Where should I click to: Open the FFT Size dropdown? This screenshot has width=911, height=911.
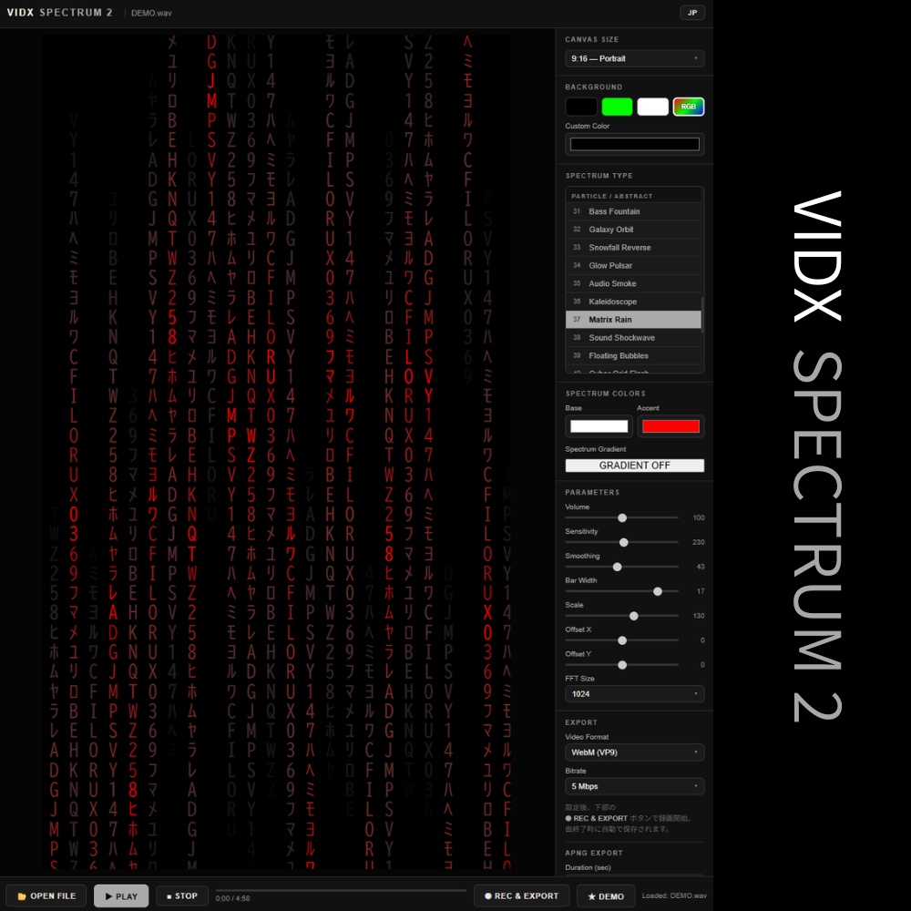pyautogui.click(x=634, y=693)
